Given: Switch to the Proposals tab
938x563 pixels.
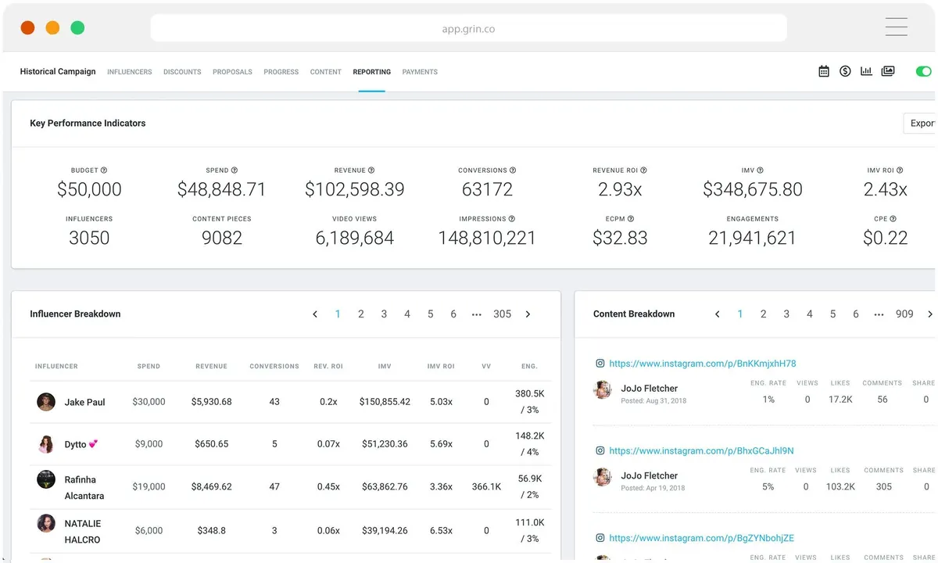Looking at the screenshot, I should (x=232, y=72).
